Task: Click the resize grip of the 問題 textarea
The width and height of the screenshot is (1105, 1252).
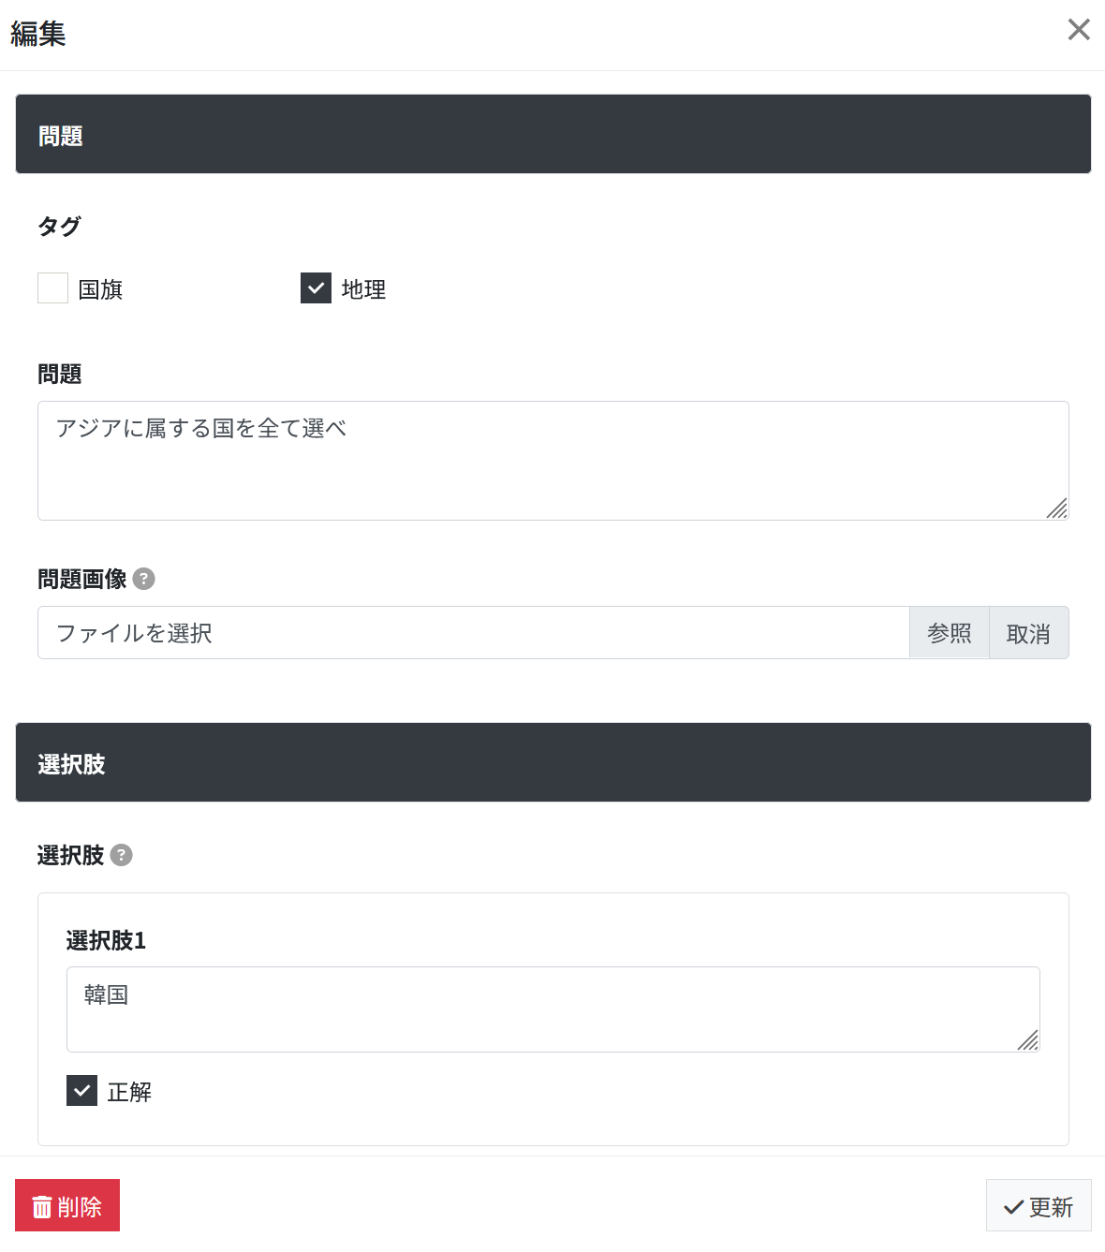Action: tap(1056, 508)
